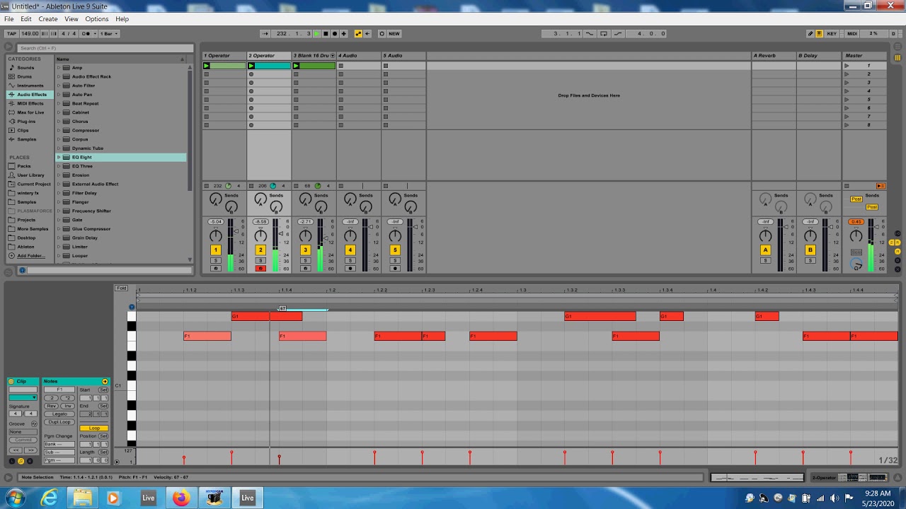Solo track 2 Operator

pos(260,261)
